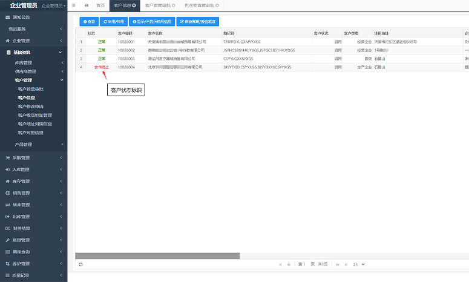Click the 养护管理 crop icon
Viewport: 469px width, 282px height.
[7, 264]
